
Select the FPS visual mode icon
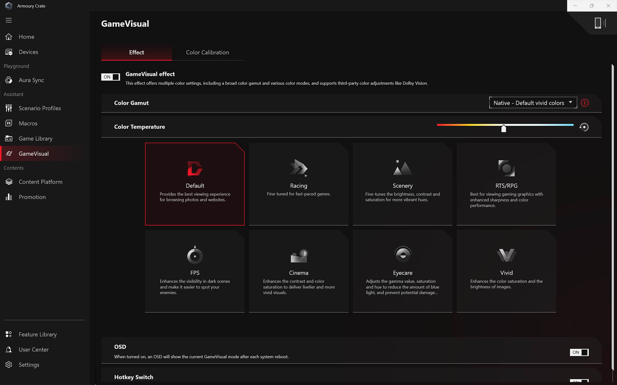(194, 255)
